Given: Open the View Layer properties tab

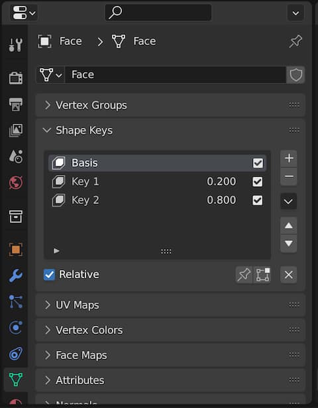Looking at the screenshot, I should tap(16, 130).
